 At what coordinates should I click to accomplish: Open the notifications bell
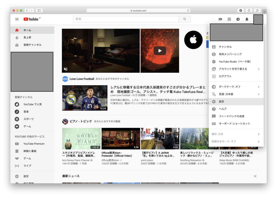click(247, 19)
